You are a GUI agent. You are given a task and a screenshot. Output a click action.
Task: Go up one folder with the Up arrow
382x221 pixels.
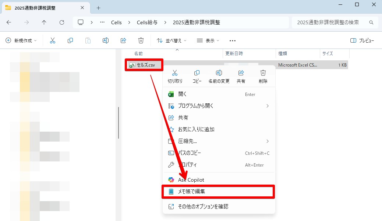[44, 22]
